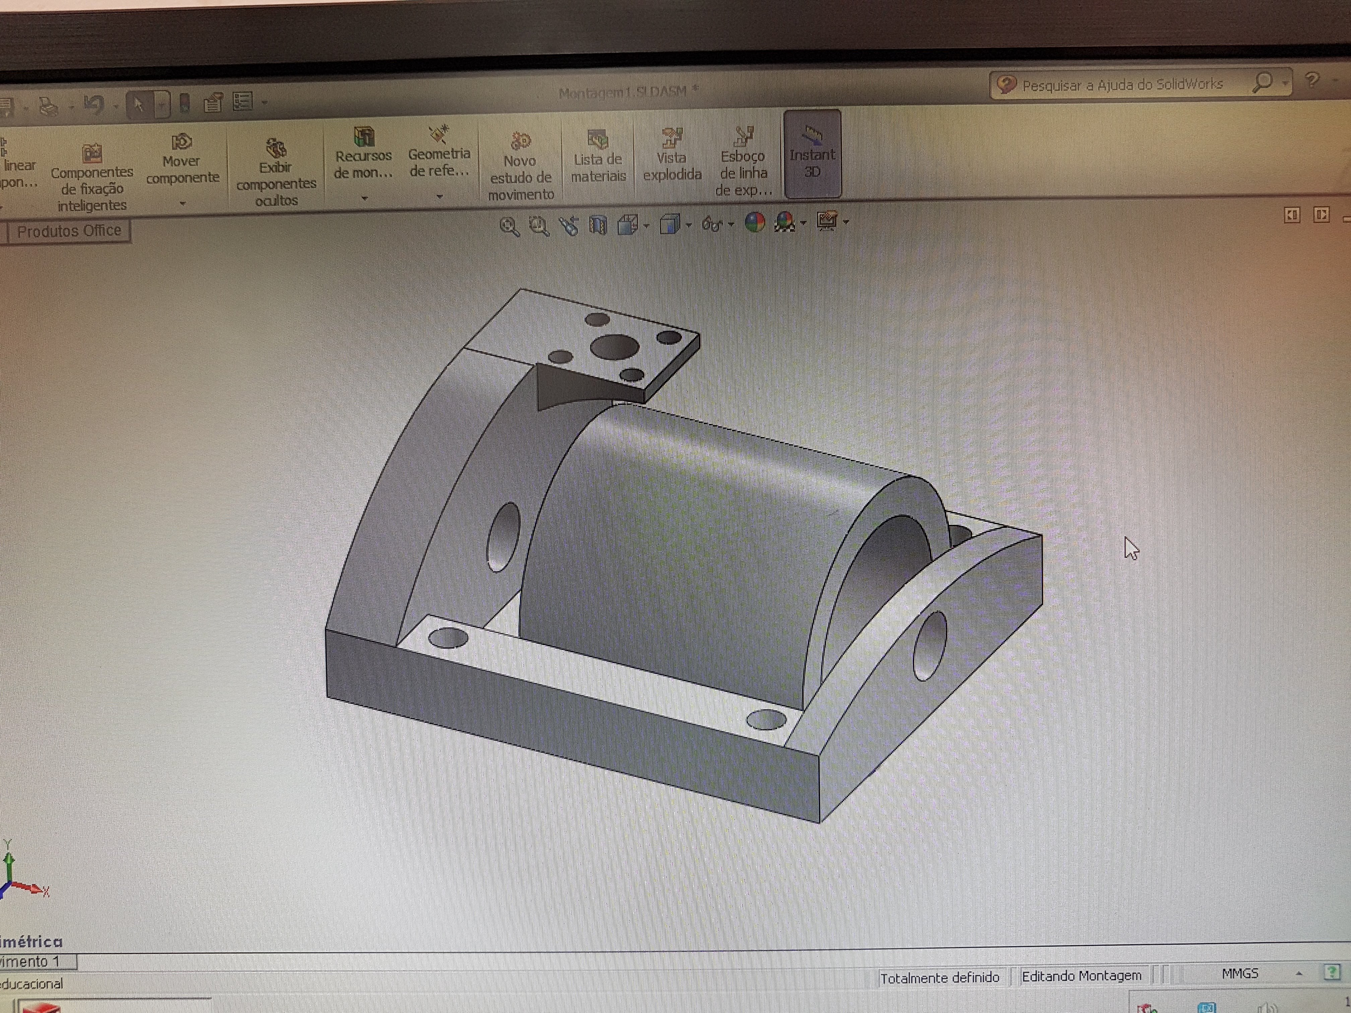The image size is (1351, 1013).
Task: Open dropdown arrow beside Undo icon
Action: click(116, 106)
